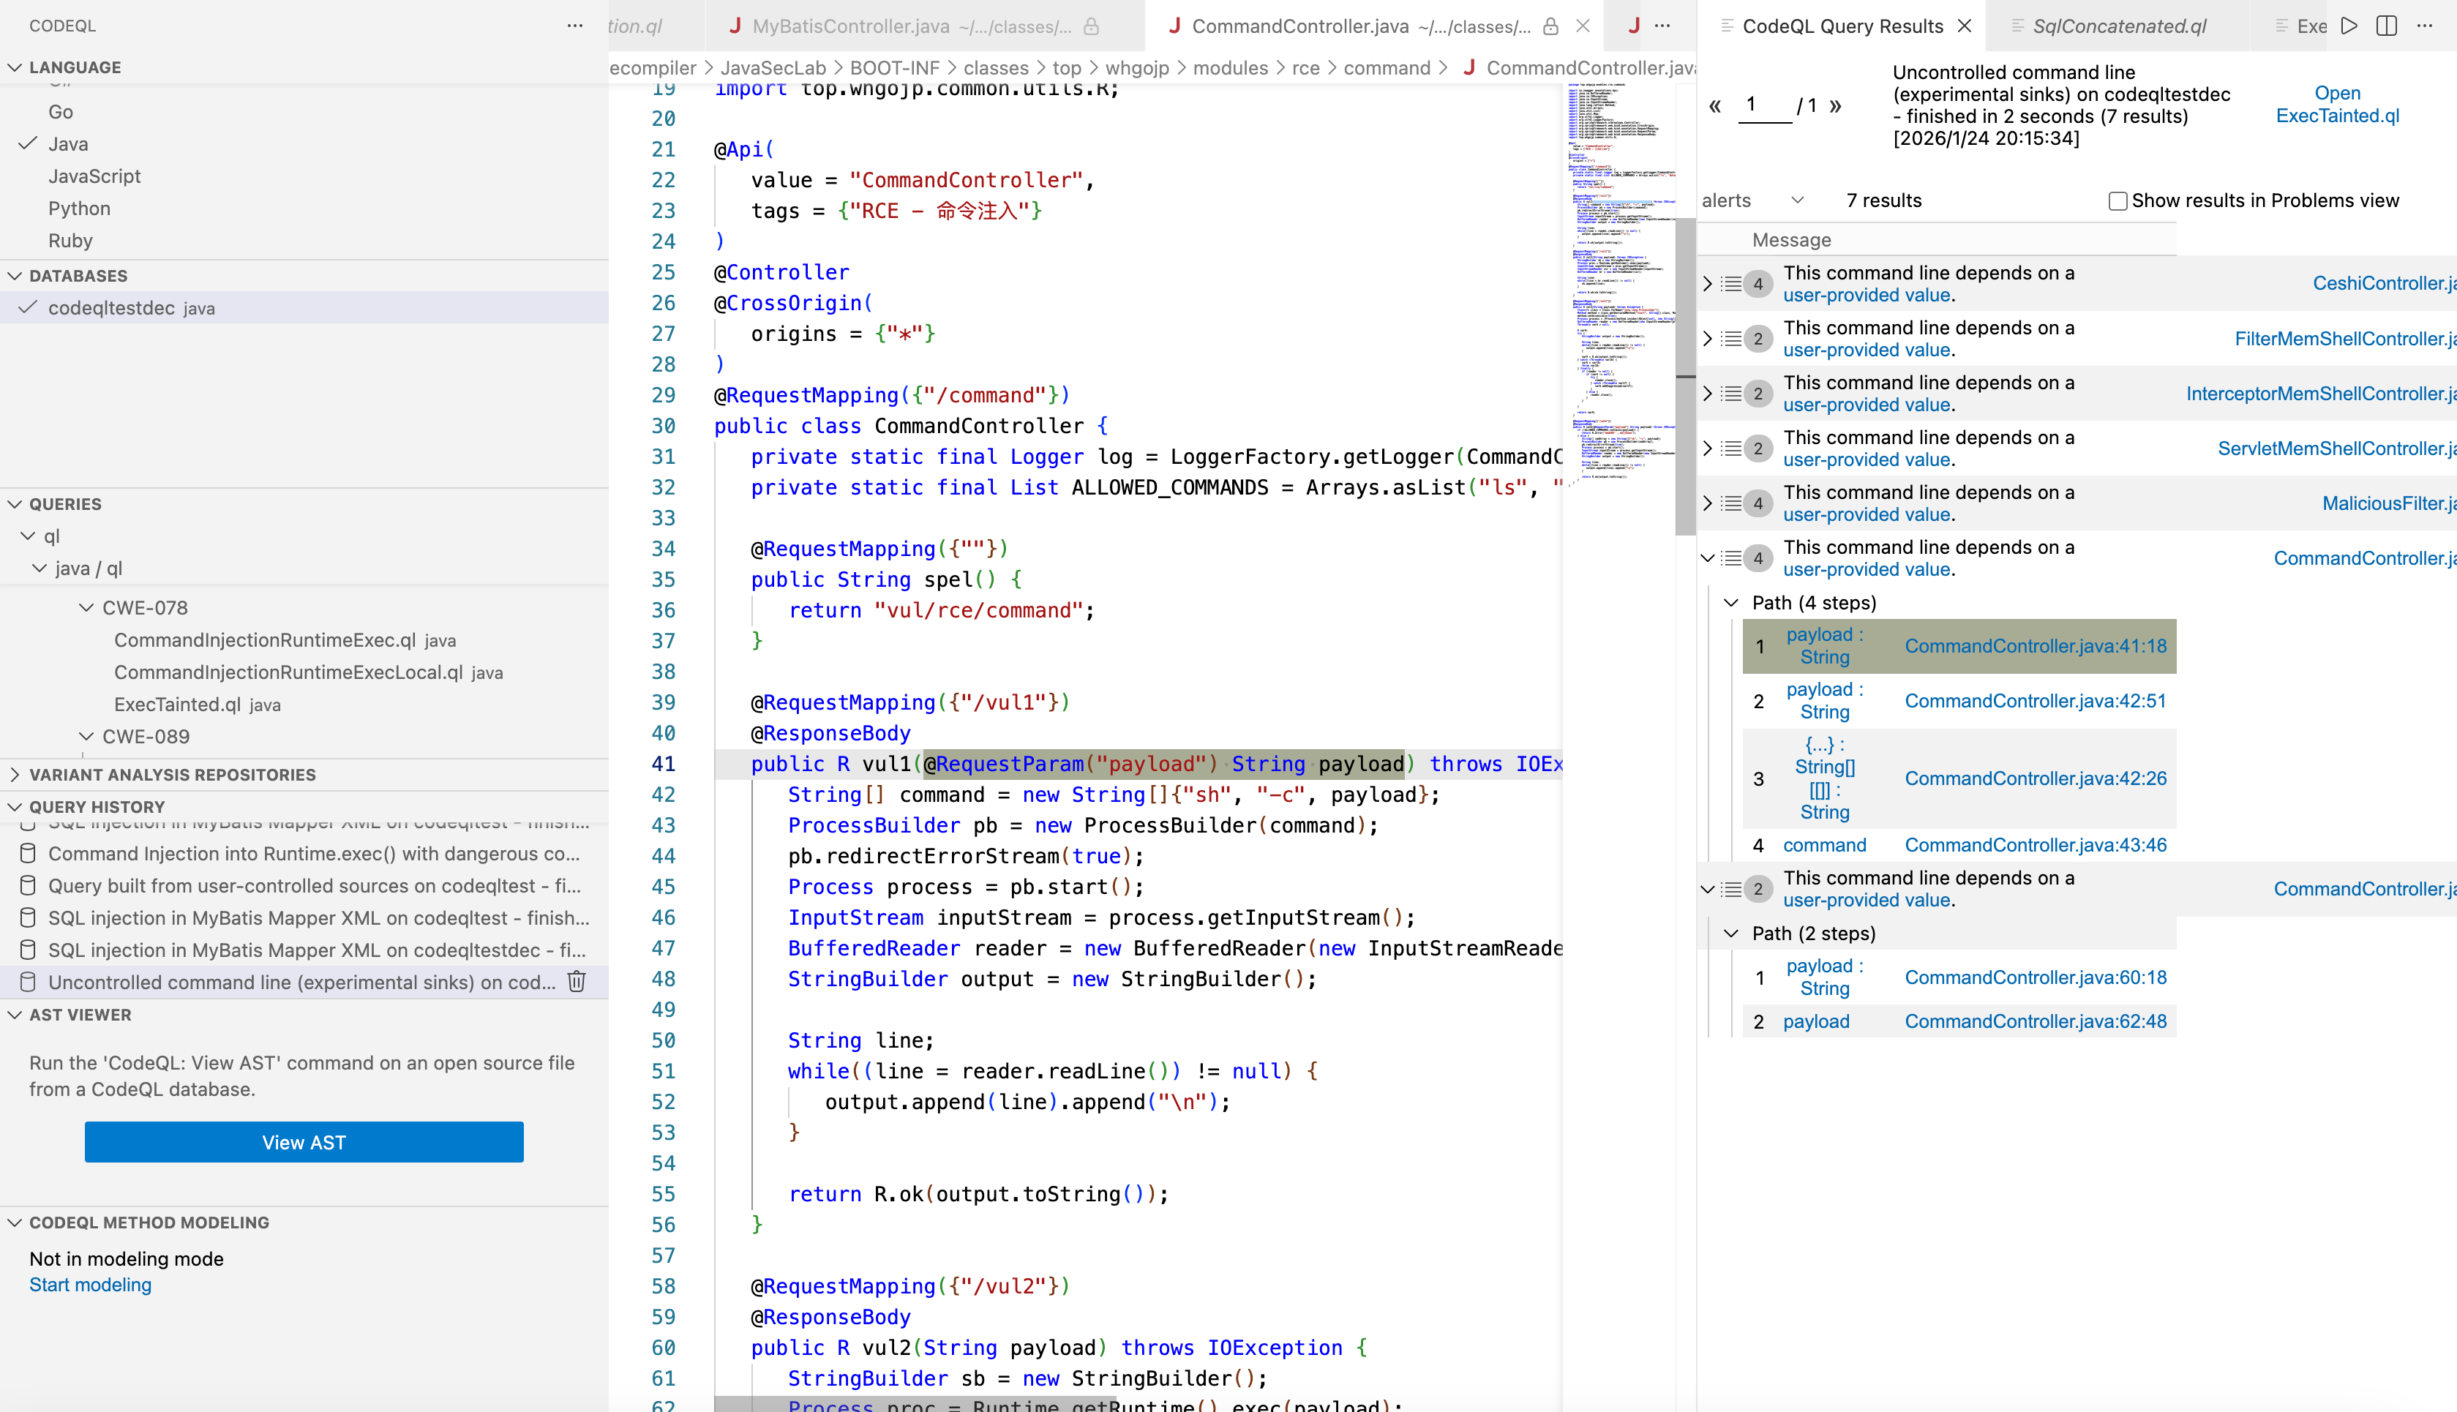
Task: Close the CommandController.java editor tab
Action: pyautogui.click(x=1583, y=26)
